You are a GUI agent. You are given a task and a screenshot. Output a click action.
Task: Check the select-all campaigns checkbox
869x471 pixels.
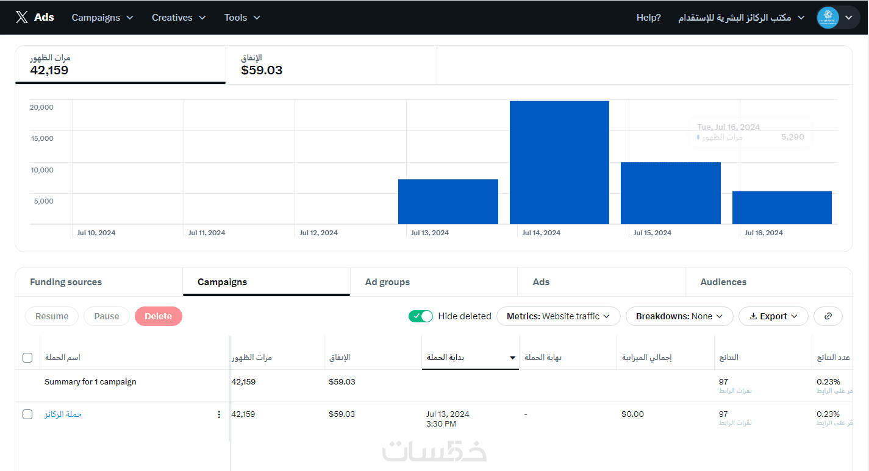pyautogui.click(x=27, y=358)
